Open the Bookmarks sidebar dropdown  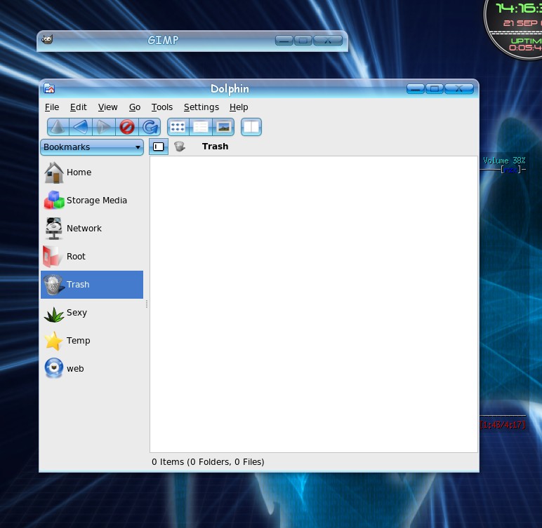(92, 147)
